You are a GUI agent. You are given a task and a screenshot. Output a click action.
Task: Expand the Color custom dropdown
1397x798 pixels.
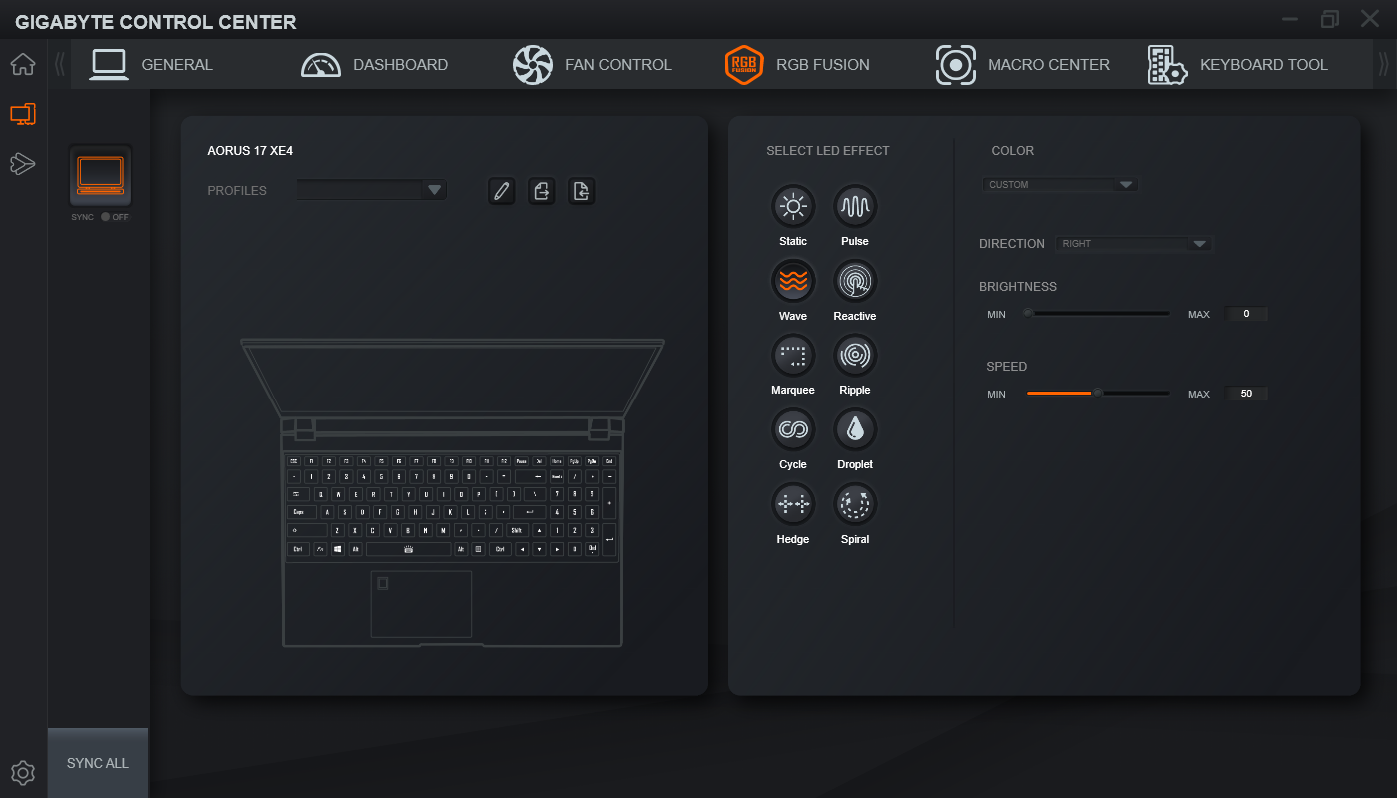tap(1060, 185)
